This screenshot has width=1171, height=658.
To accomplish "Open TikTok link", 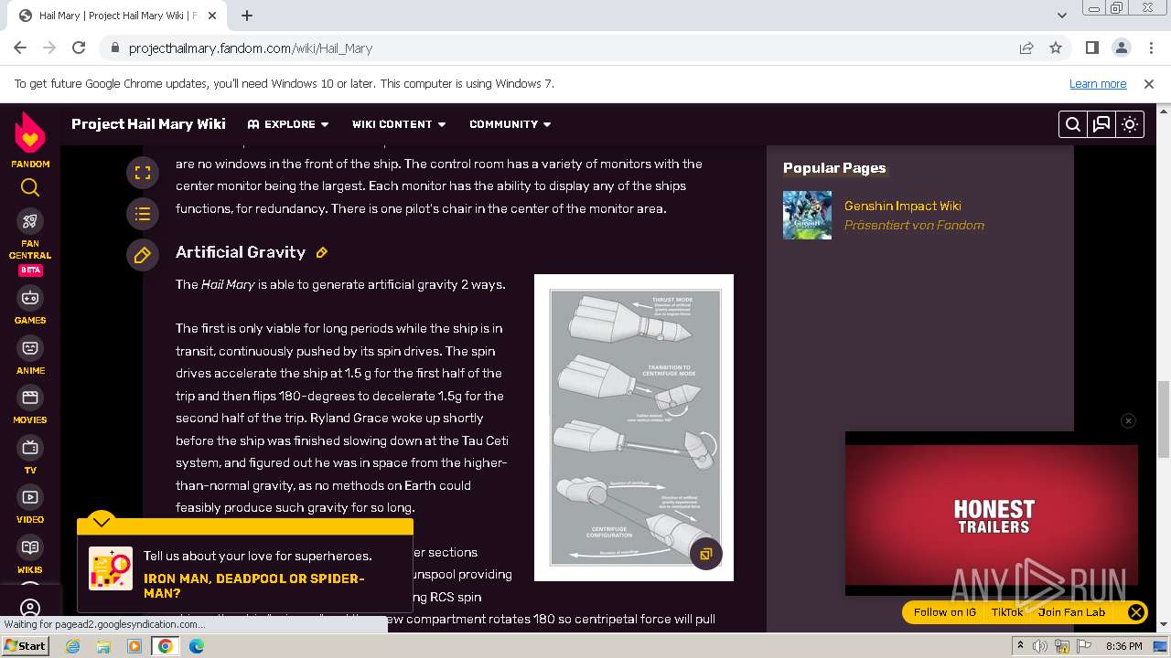I will point(1006,612).
